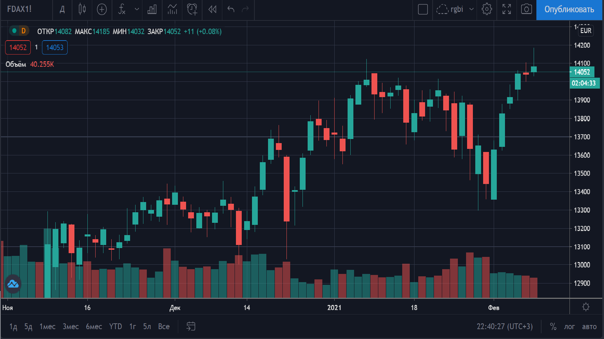Open the financials bar chart icon
Viewport: 604px width, 339px height.
[x=152, y=9]
